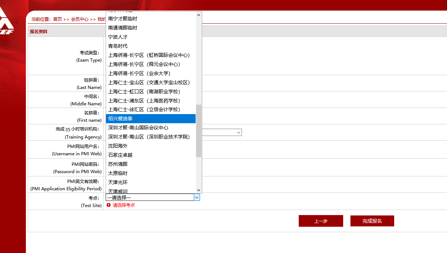Click the 考点 (Test Site) label

click(91, 202)
